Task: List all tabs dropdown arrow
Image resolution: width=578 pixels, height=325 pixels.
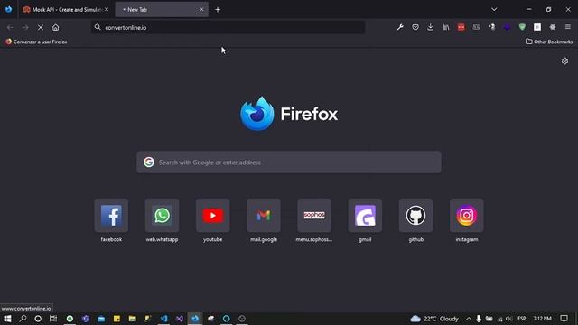Action: pyautogui.click(x=494, y=9)
